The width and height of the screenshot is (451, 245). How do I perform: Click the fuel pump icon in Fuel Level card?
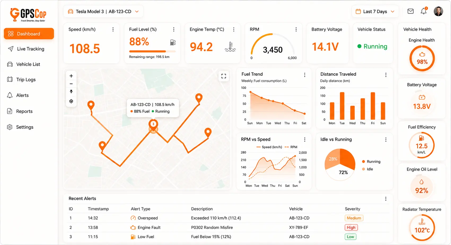point(173,42)
